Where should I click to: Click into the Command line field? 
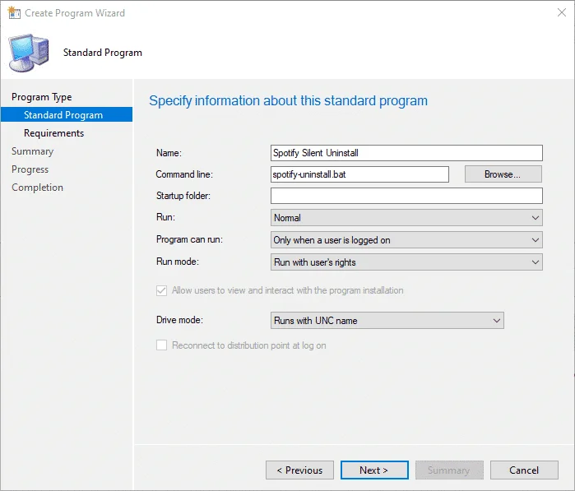click(x=359, y=174)
